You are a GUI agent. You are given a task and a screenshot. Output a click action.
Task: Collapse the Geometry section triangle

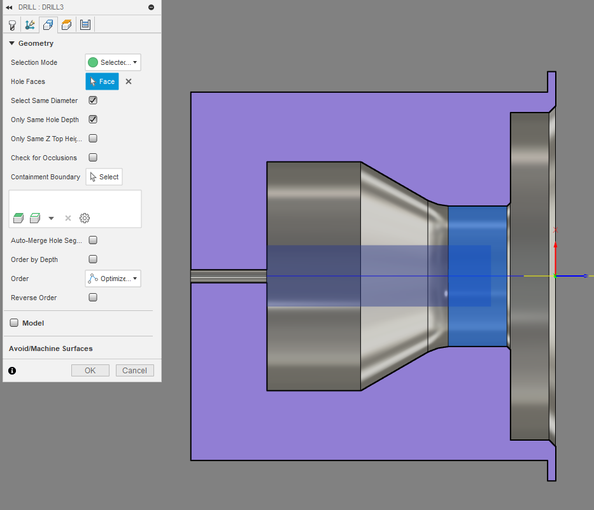click(11, 43)
